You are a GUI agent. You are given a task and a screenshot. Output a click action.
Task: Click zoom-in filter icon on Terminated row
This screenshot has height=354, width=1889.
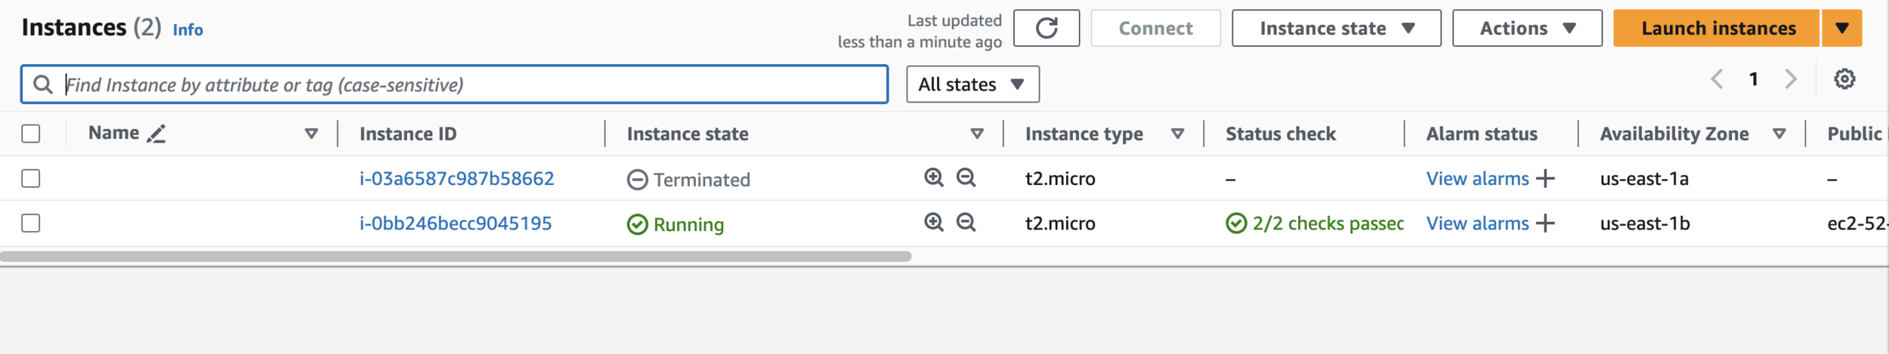[934, 177]
